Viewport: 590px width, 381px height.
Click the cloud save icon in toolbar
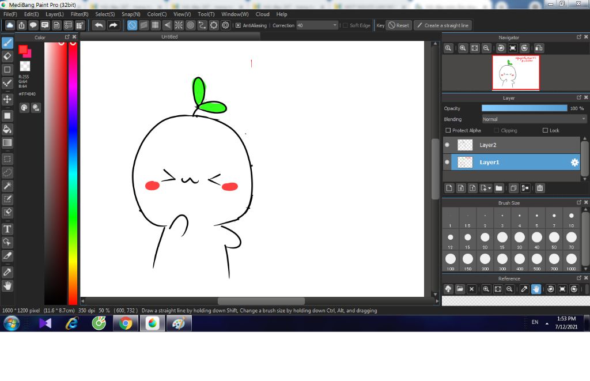(10, 25)
